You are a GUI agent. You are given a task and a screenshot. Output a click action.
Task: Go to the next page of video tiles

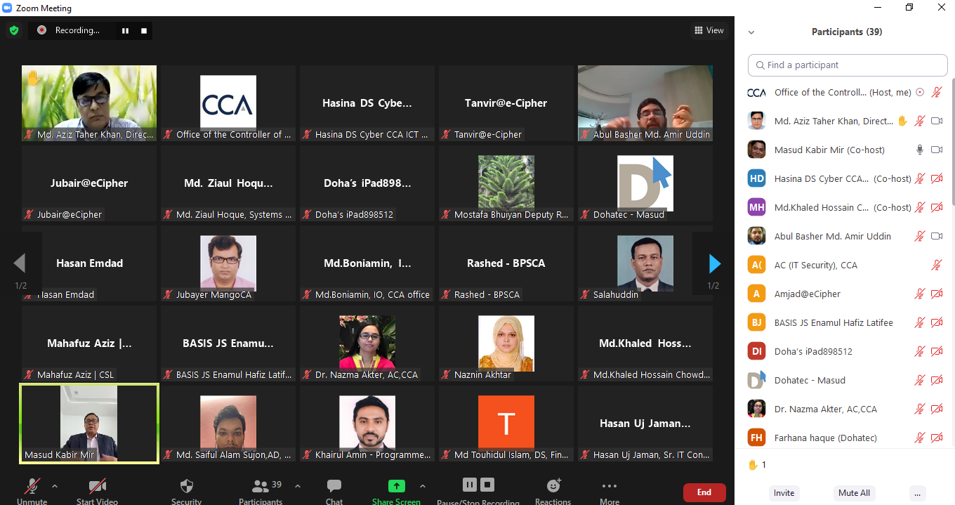tap(715, 263)
